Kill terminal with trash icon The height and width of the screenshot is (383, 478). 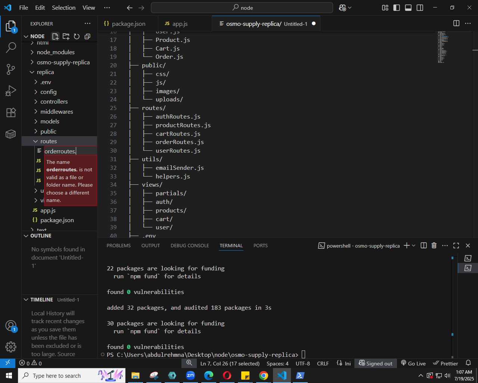point(434,245)
